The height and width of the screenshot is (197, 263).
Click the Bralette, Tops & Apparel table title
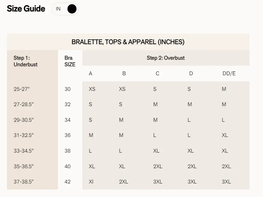128,42
